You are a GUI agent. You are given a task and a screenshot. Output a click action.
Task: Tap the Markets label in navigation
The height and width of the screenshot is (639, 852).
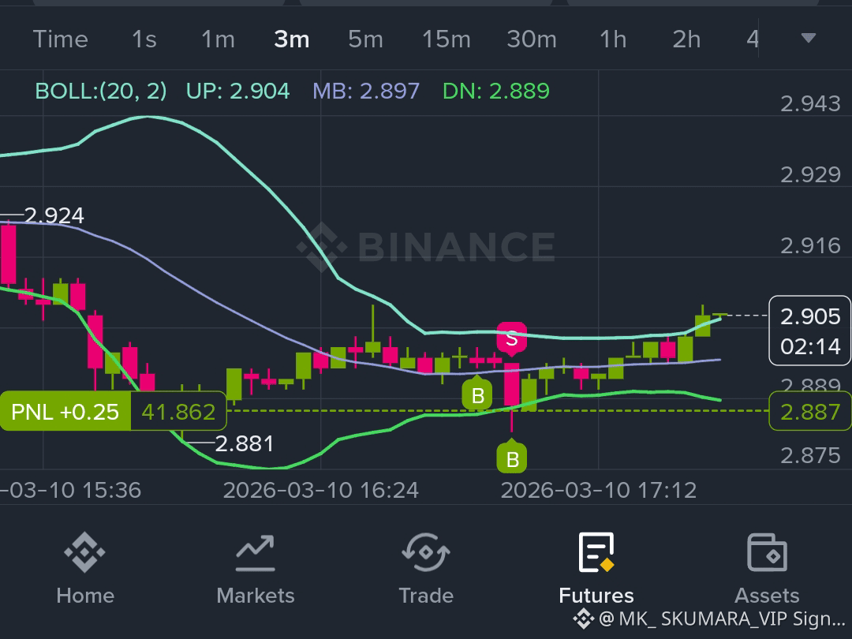tap(256, 596)
